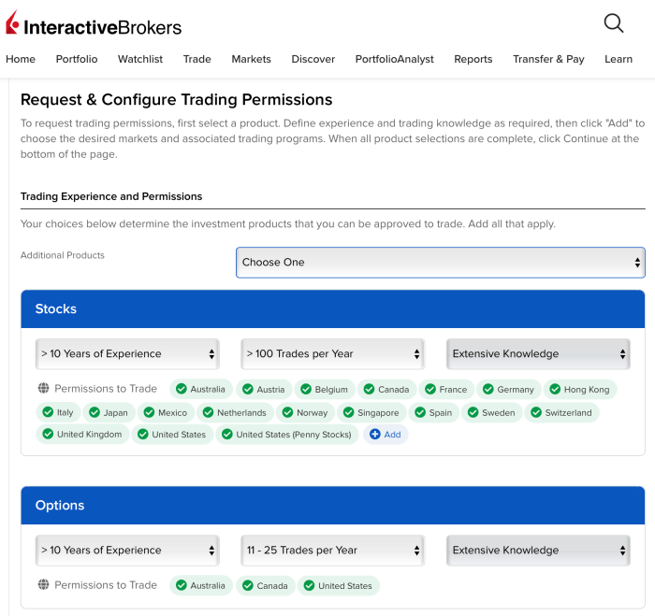This screenshot has width=655, height=616.
Task: Toggle Stocks Belgium permission
Action: [x=325, y=390]
